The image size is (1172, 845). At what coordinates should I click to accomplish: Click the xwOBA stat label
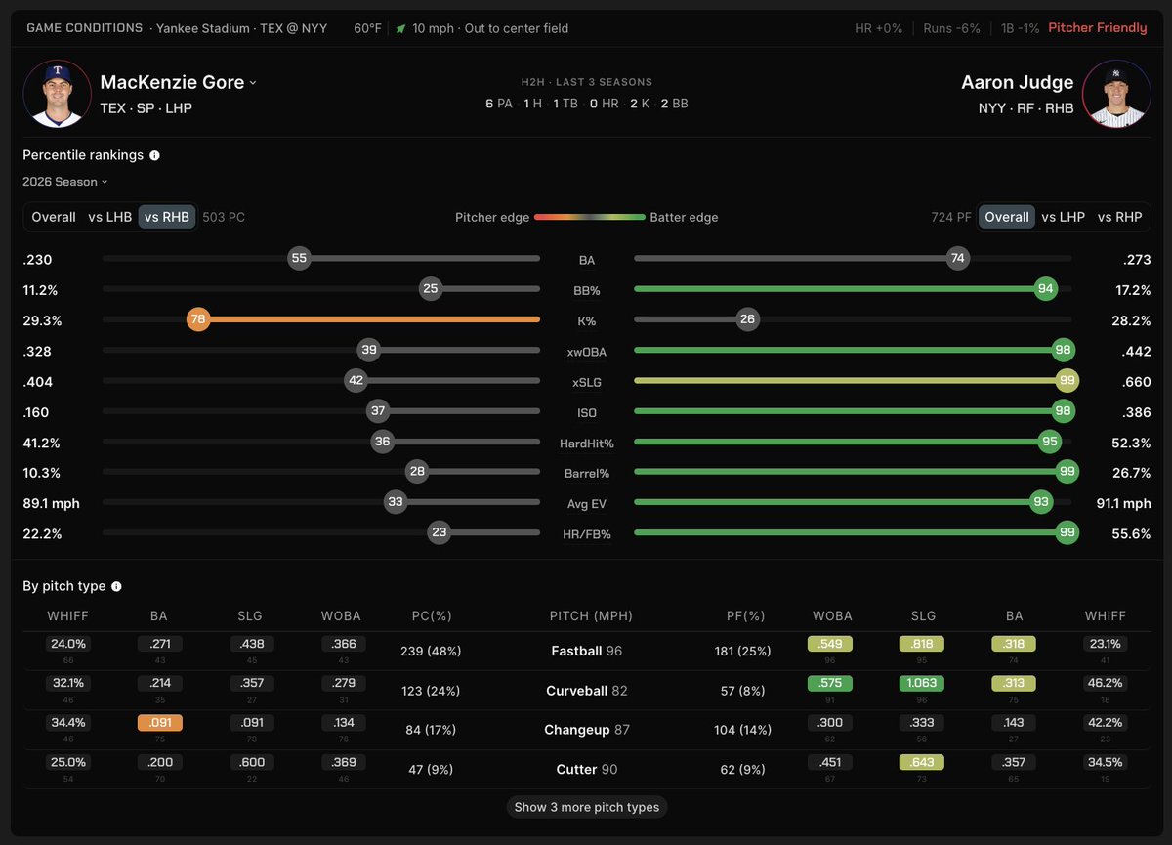pyautogui.click(x=587, y=352)
